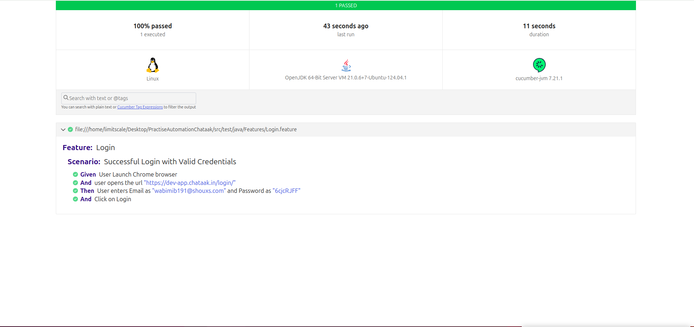Click the 'Linux' label
Image resolution: width=694 pixels, height=327 pixels.
(153, 79)
